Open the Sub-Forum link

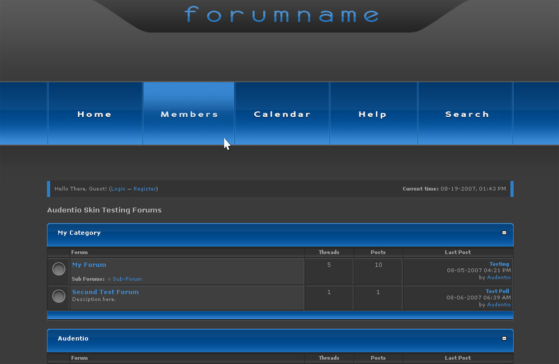click(x=127, y=279)
